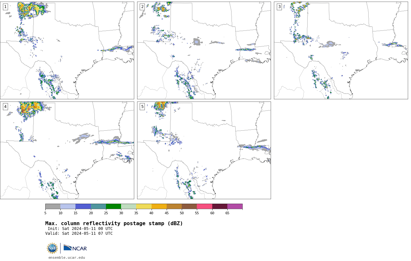The width and height of the screenshot is (411, 261).
Task: Click the colorbar tick label 35
Action: pos(136,213)
